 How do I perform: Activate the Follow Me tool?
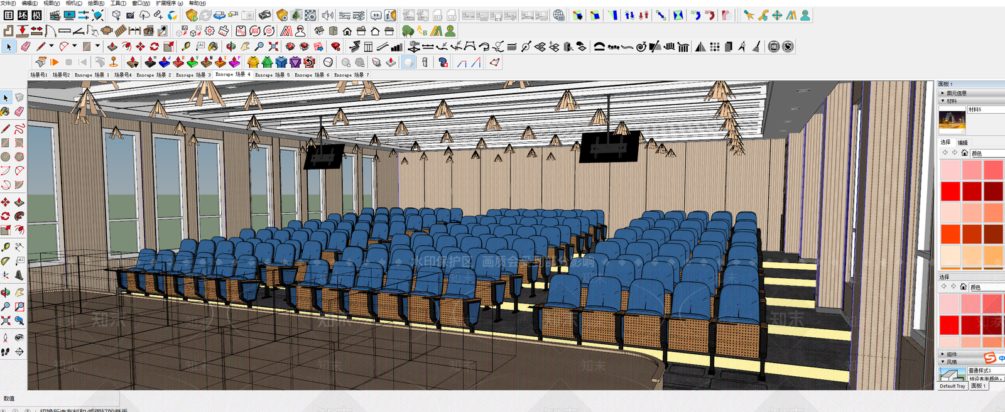point(19,216)
